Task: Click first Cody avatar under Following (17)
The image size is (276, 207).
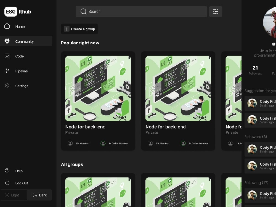Action: (x=252, y=195)
